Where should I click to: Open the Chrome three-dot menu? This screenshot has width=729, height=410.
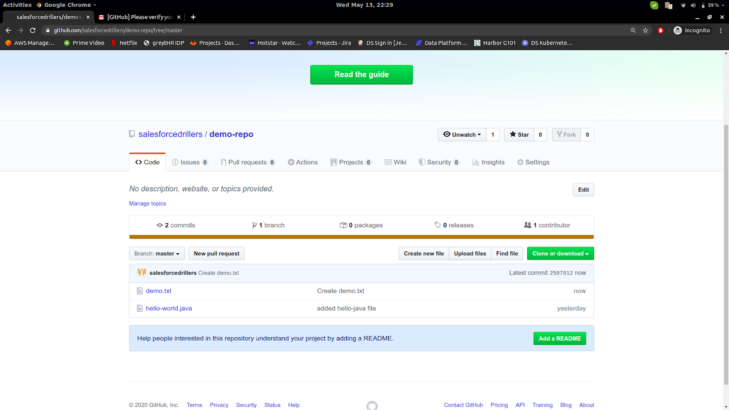click(721, 31)
